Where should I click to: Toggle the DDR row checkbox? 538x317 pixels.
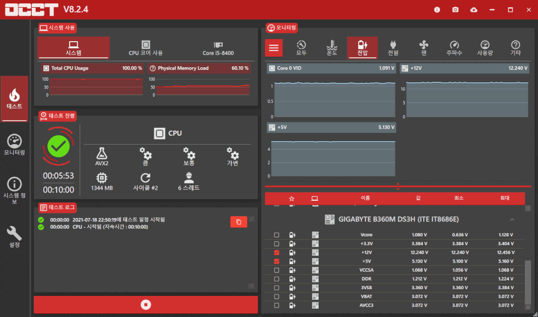tap(277, 279)
